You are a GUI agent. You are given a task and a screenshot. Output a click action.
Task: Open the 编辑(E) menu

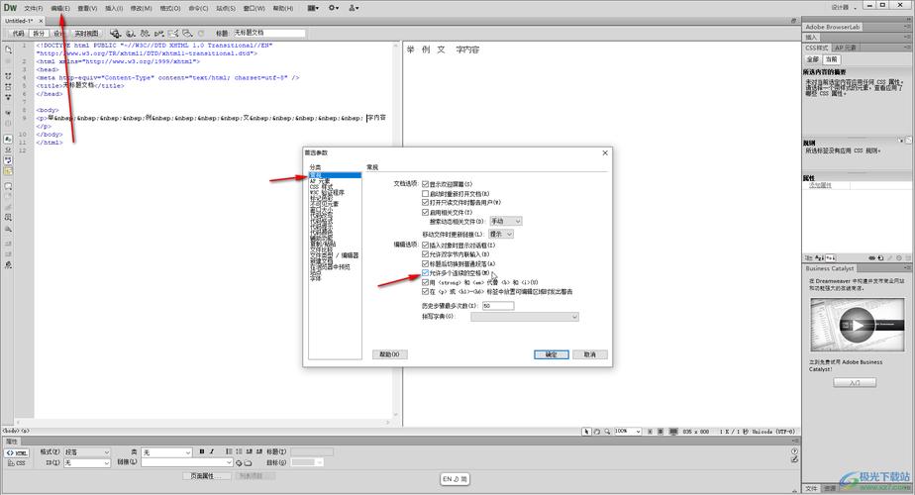(60, 7)
